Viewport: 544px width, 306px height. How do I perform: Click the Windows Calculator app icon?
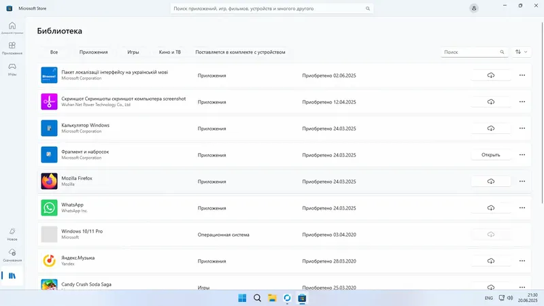point(49,129)
